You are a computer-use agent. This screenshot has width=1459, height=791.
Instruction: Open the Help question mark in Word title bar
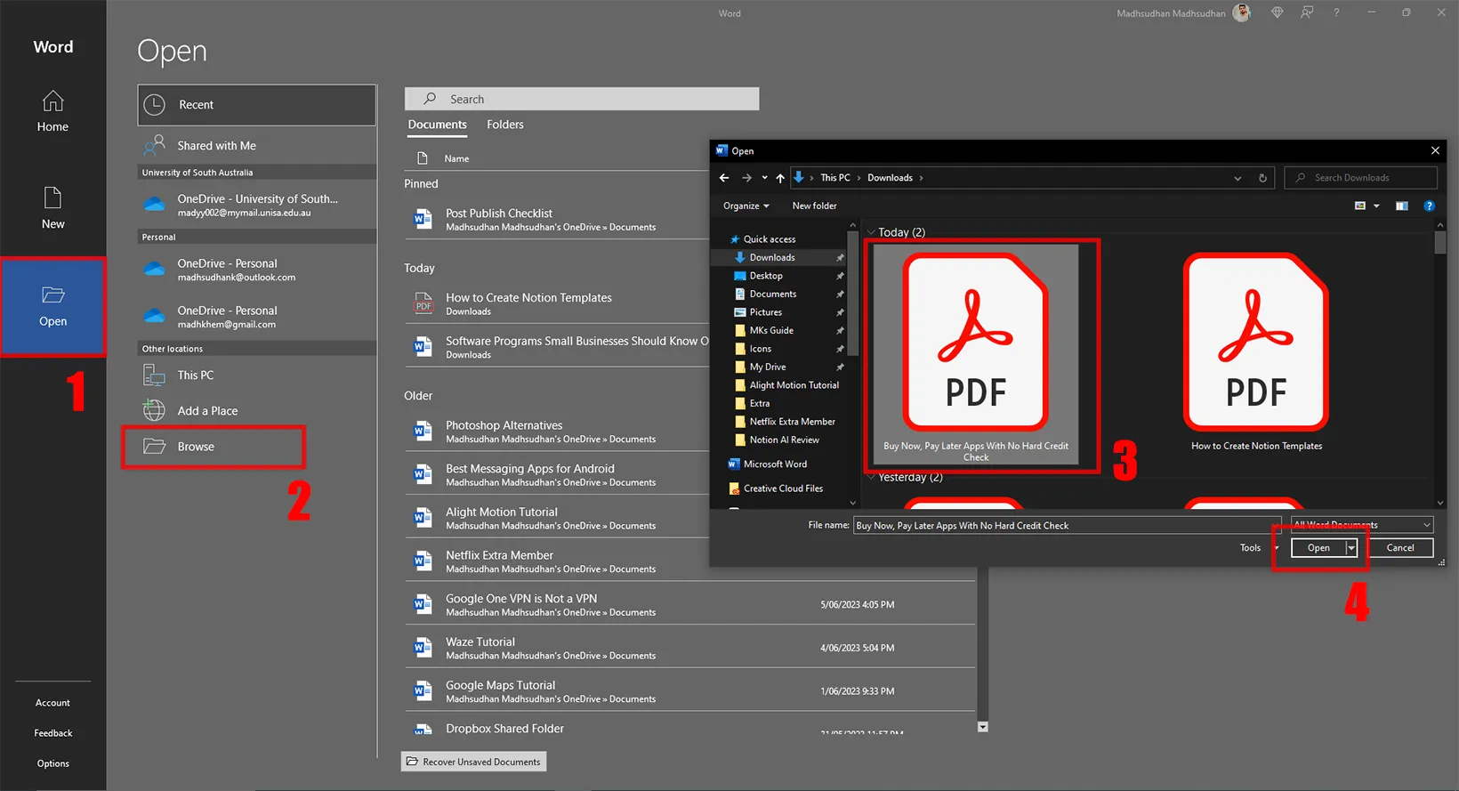1336,12
